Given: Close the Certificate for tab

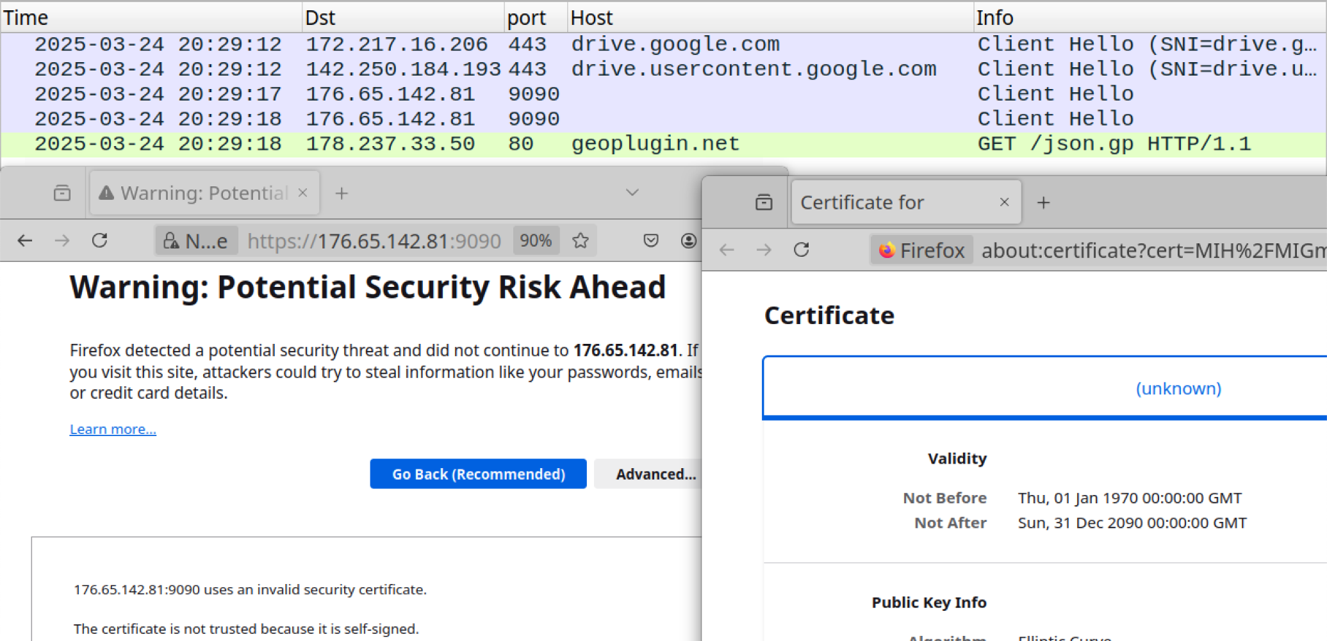Looking at the screenshot, I should 1005,202.
